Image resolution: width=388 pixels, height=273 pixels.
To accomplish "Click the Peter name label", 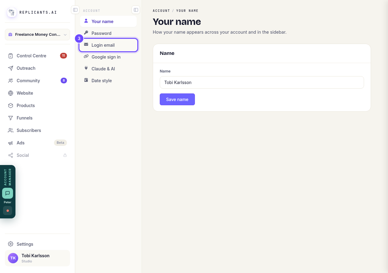I will 8,202.
